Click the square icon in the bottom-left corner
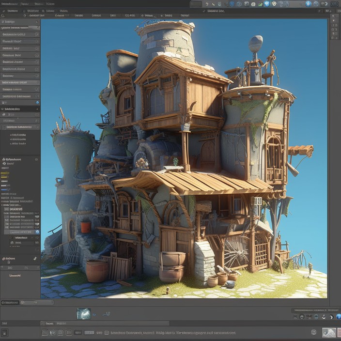This screenshot has height=341, width=341. [4, 333]
